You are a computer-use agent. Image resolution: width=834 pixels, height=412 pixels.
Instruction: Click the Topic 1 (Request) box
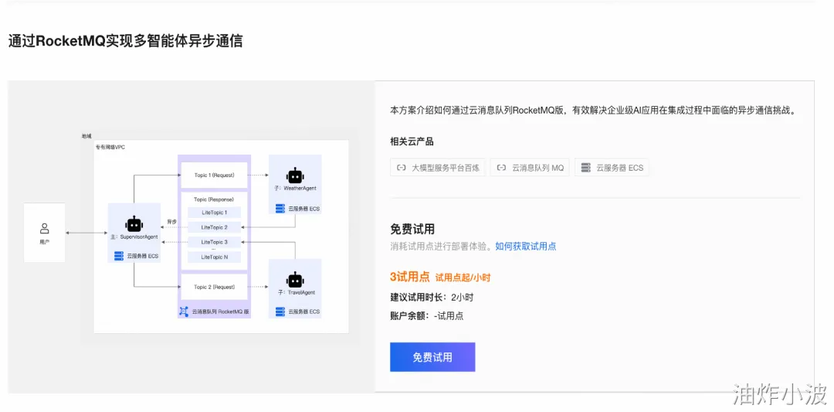pos(215,175)
